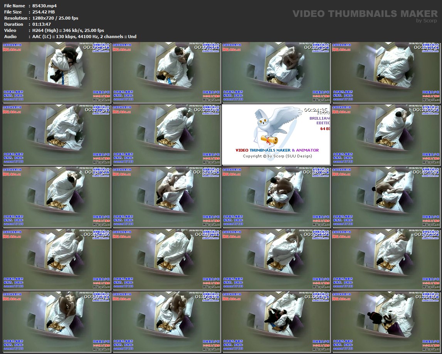Click the VIDEO THUMBNAILS MAKER watermark title
Image resolution: width=442 pixels, height=354 pixels.
[365, 14]
